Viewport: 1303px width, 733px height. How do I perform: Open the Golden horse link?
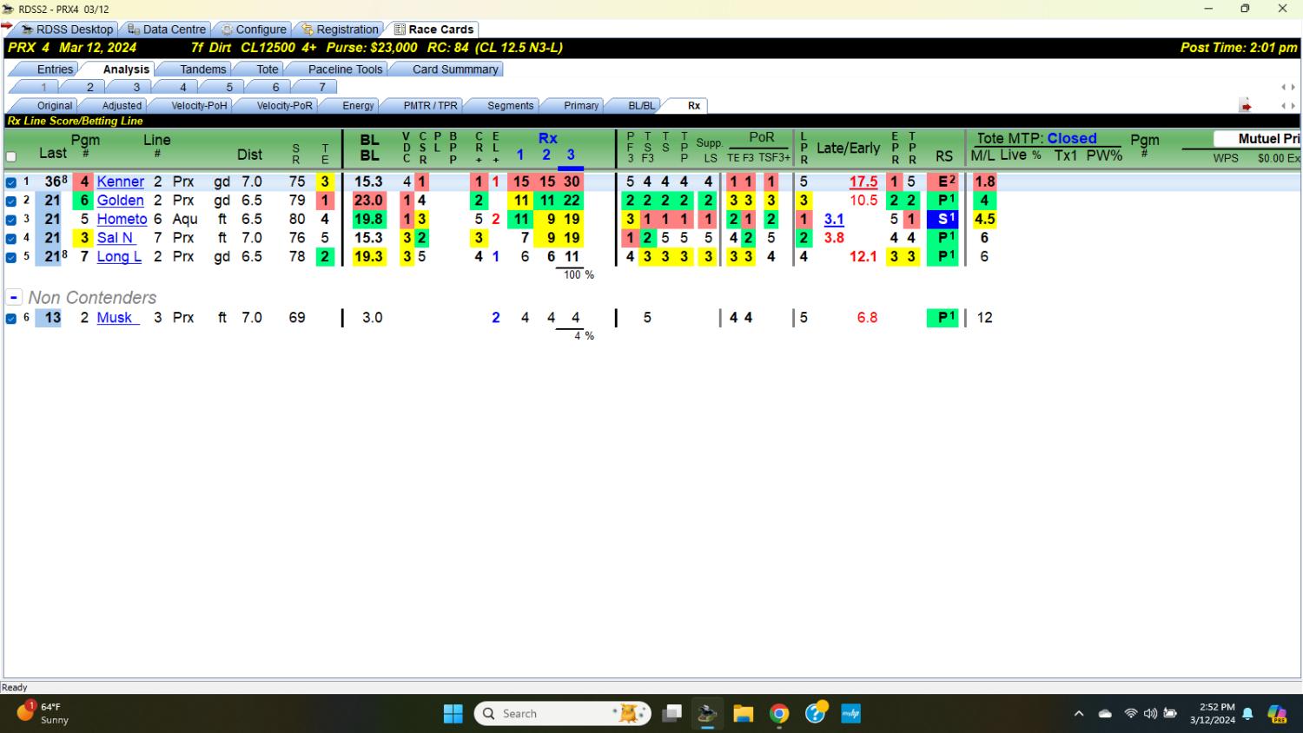pyautogui.click(x=120, y=200)
